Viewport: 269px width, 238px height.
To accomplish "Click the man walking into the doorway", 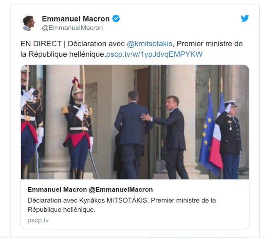I will [132, 135].
